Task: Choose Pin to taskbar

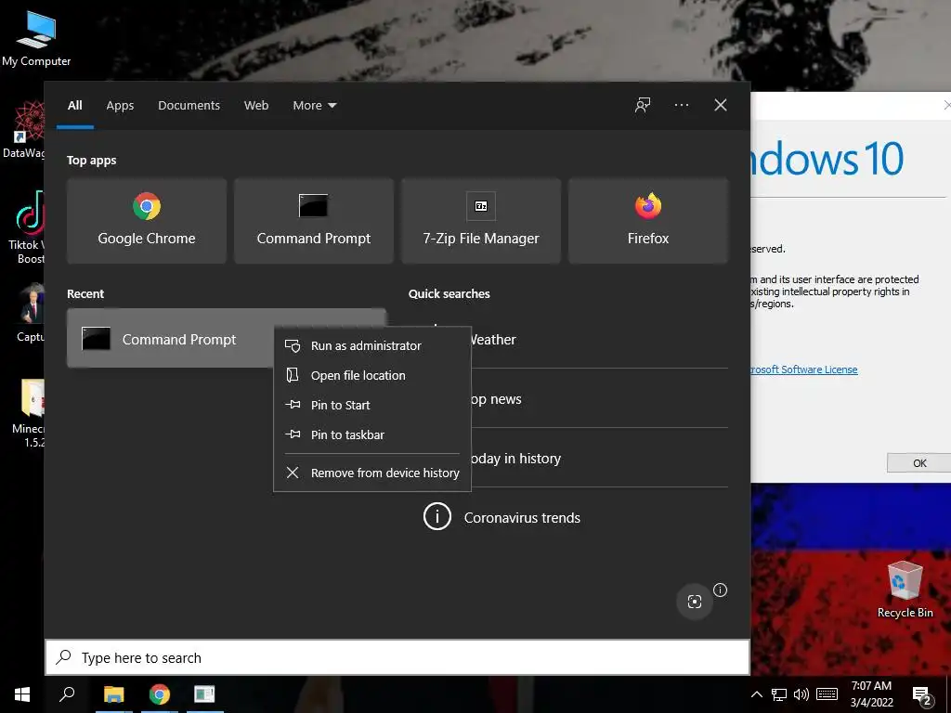Action: (x=372, y=434)
